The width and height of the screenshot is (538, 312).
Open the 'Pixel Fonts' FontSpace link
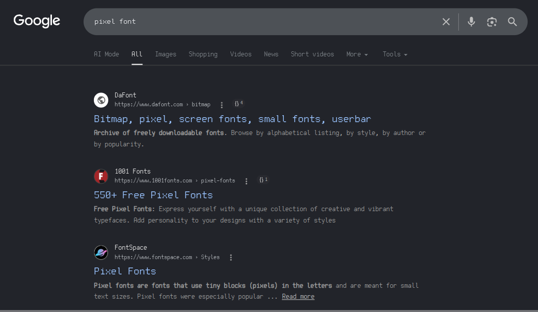point(125,271)
